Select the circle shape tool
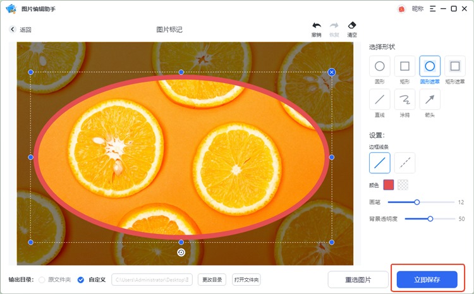The height and width of the screenshot is (294, 474). tap(380, 66)
